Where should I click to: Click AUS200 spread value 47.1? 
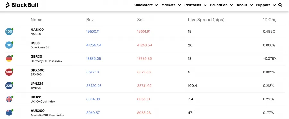(x=191, y=113)
